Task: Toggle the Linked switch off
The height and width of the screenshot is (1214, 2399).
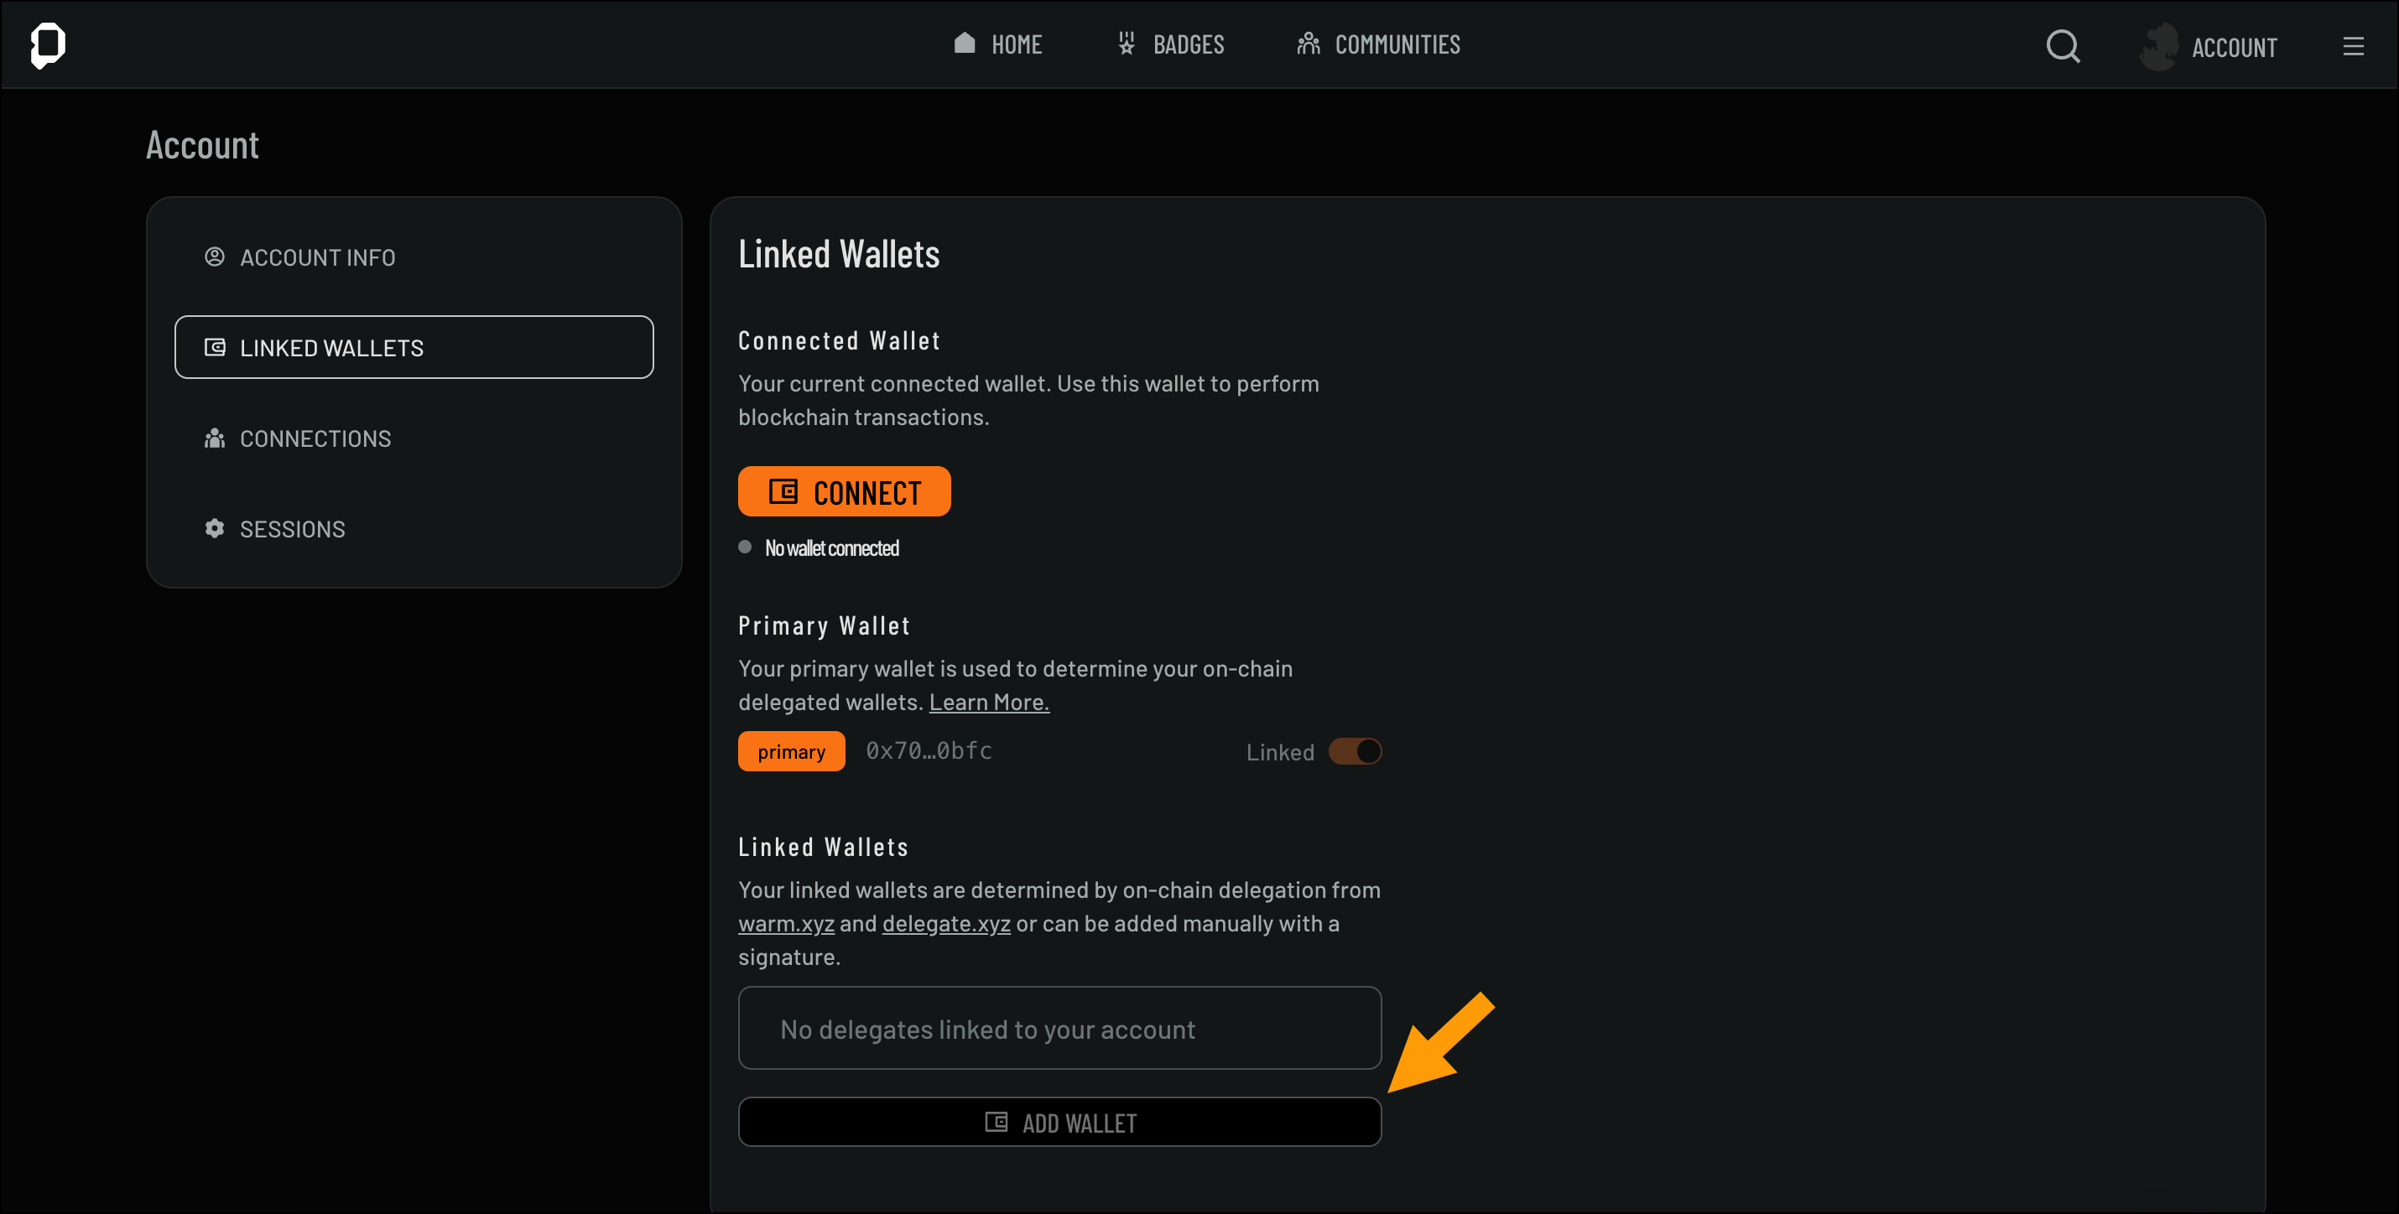Action: point(1354,751)
